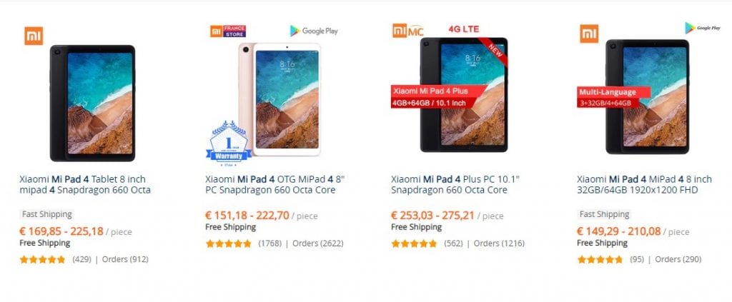Open the black Mi Pad 4 Tablet 8 inch image

pos(92,103)
